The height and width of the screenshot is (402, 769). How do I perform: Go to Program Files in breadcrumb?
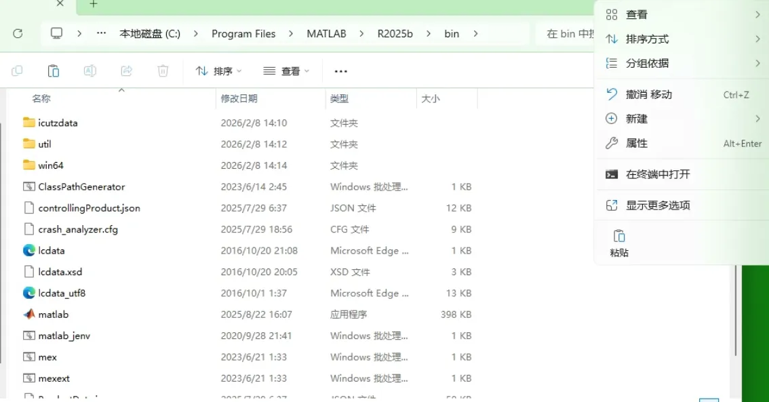click(x=243, y=33)
